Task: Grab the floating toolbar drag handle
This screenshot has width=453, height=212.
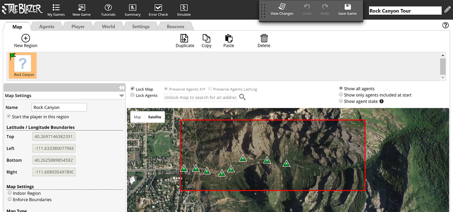Action: point(263,11)
